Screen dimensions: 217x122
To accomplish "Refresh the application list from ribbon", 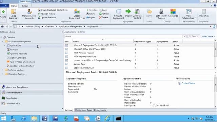I will pyautogui.click(x=104, y=14).
